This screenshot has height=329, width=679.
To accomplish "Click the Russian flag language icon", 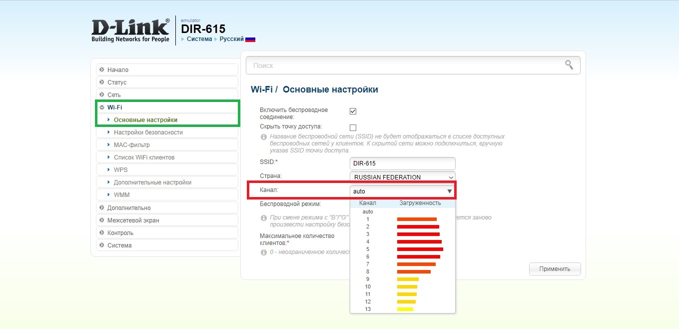I will click(250, 39).
